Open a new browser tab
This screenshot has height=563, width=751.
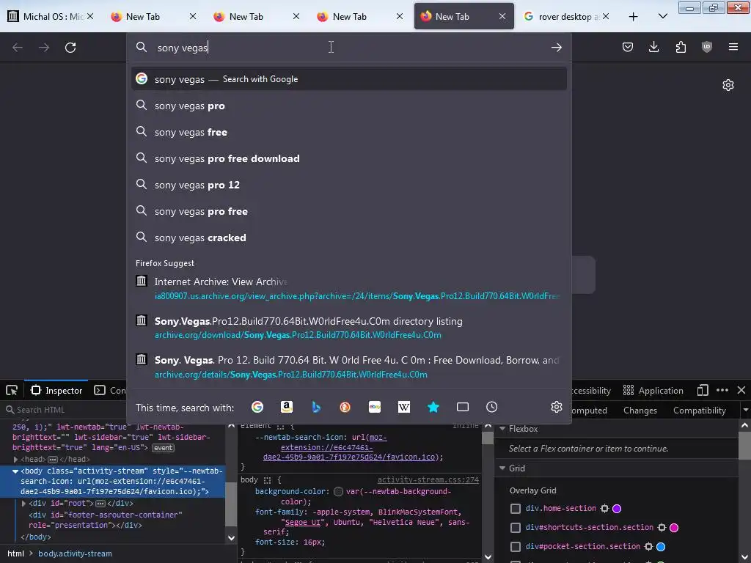pos(633,17)
